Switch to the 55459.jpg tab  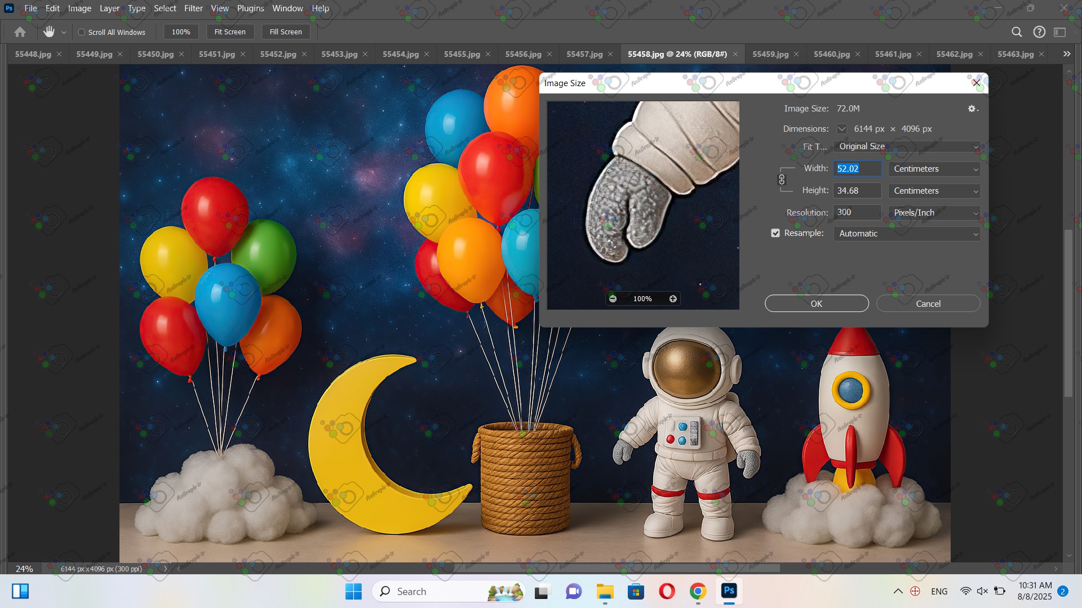(770, 54)
